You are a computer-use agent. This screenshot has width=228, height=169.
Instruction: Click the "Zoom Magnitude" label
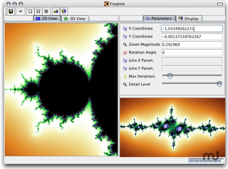[x=144, y=44]
